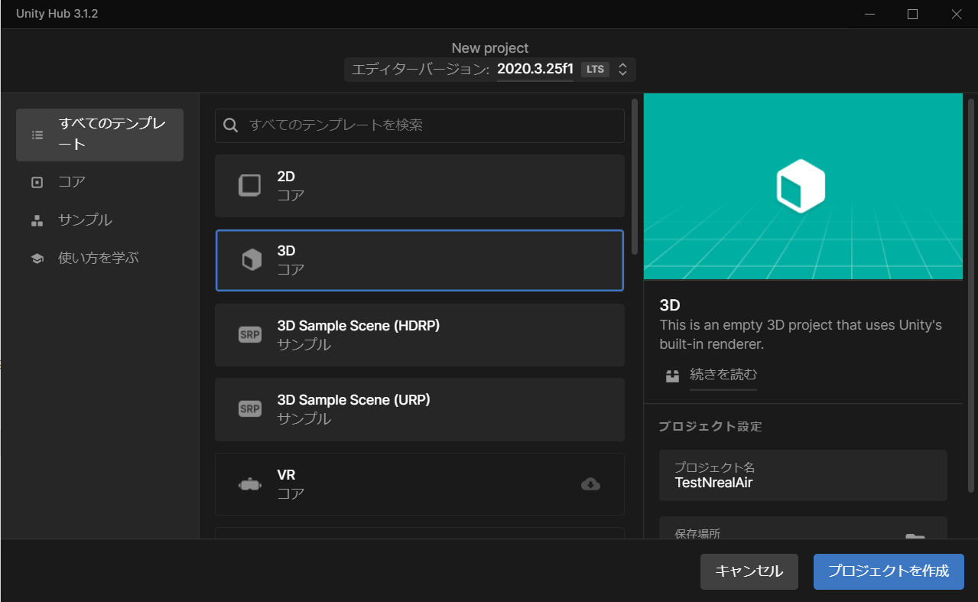978x602 pixels.
Task: Click the 3D template cube icon
Action: pyautogui.click(x=249, y=259)
